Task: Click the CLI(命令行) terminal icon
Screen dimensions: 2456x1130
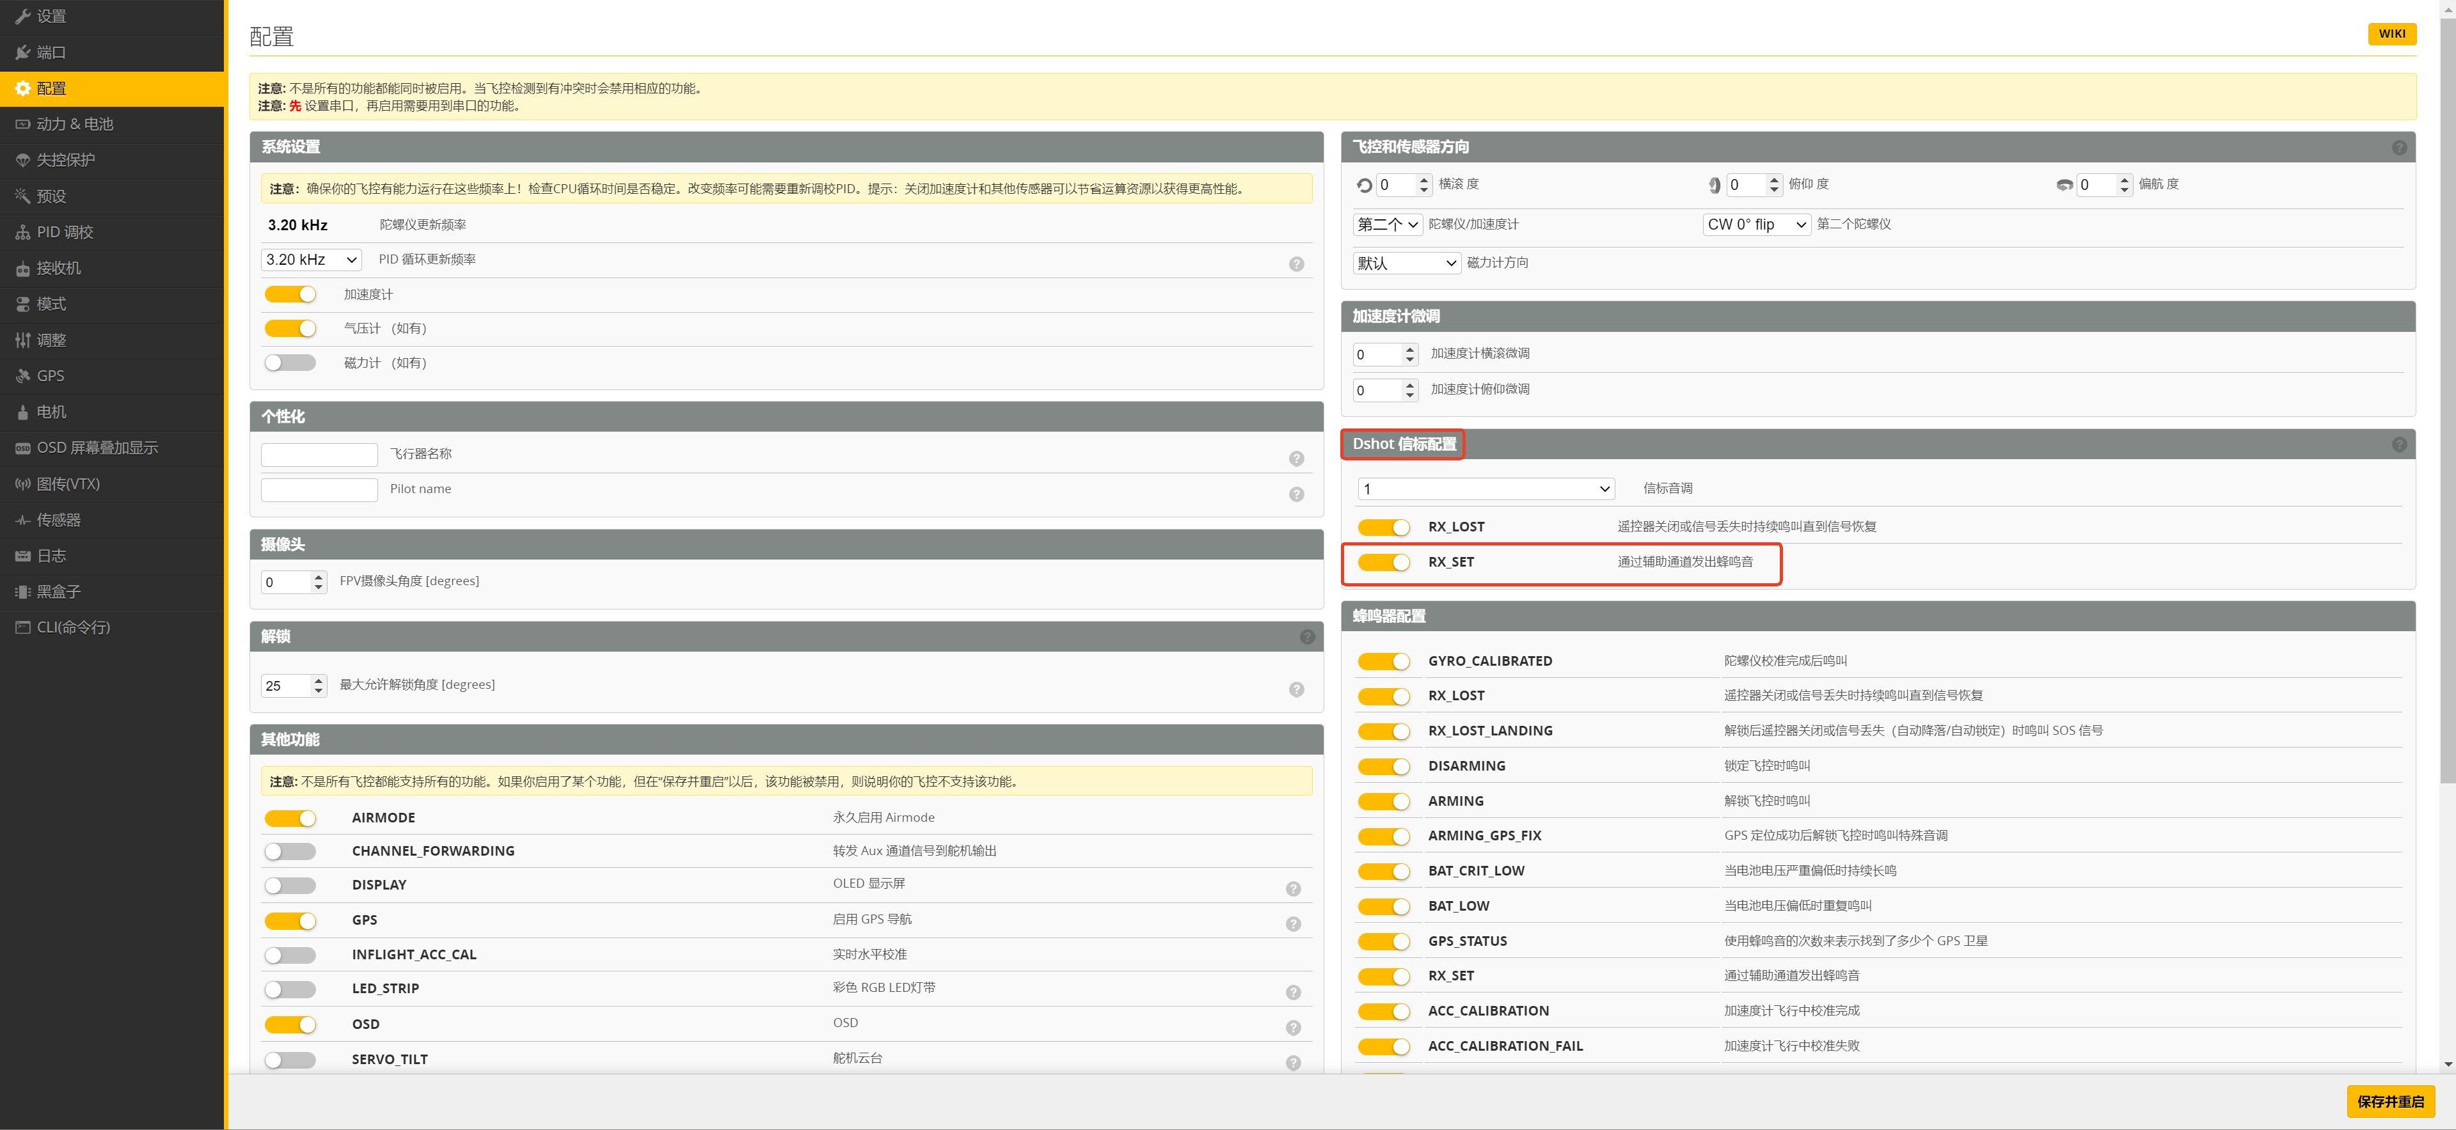Action: coord(23,627)
